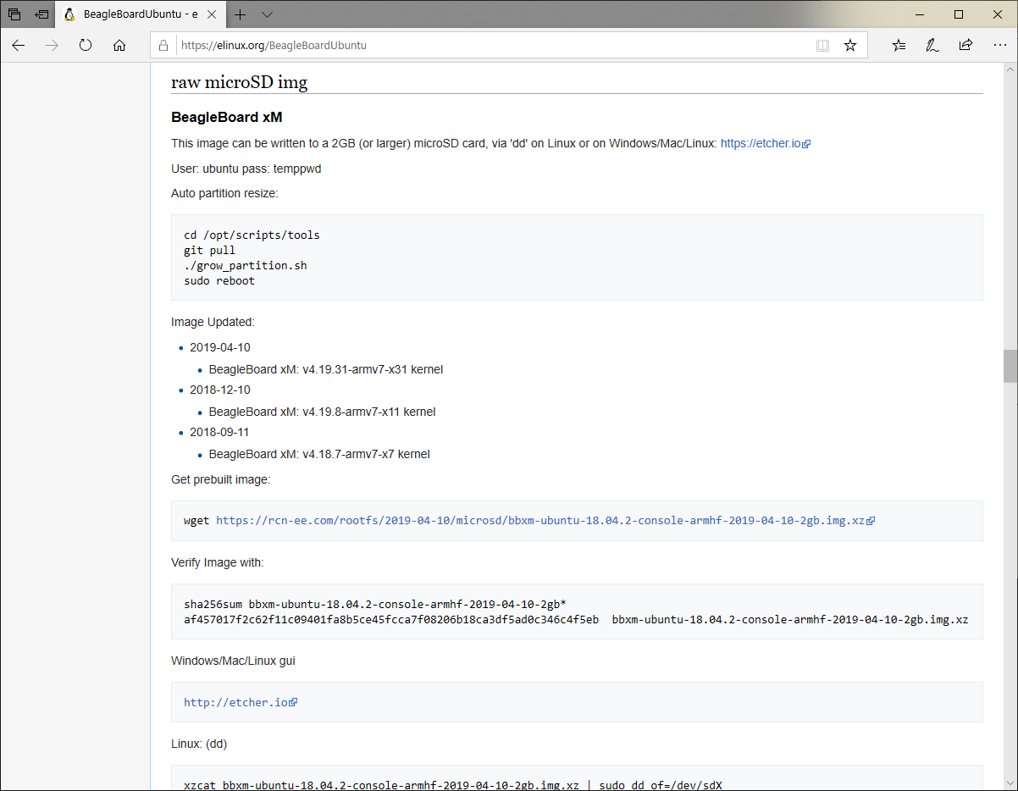The width and height of the screenshot is (1018, 791).
Task: Open Settings and more ellipsis menu
Action: [x=999, y=46]
